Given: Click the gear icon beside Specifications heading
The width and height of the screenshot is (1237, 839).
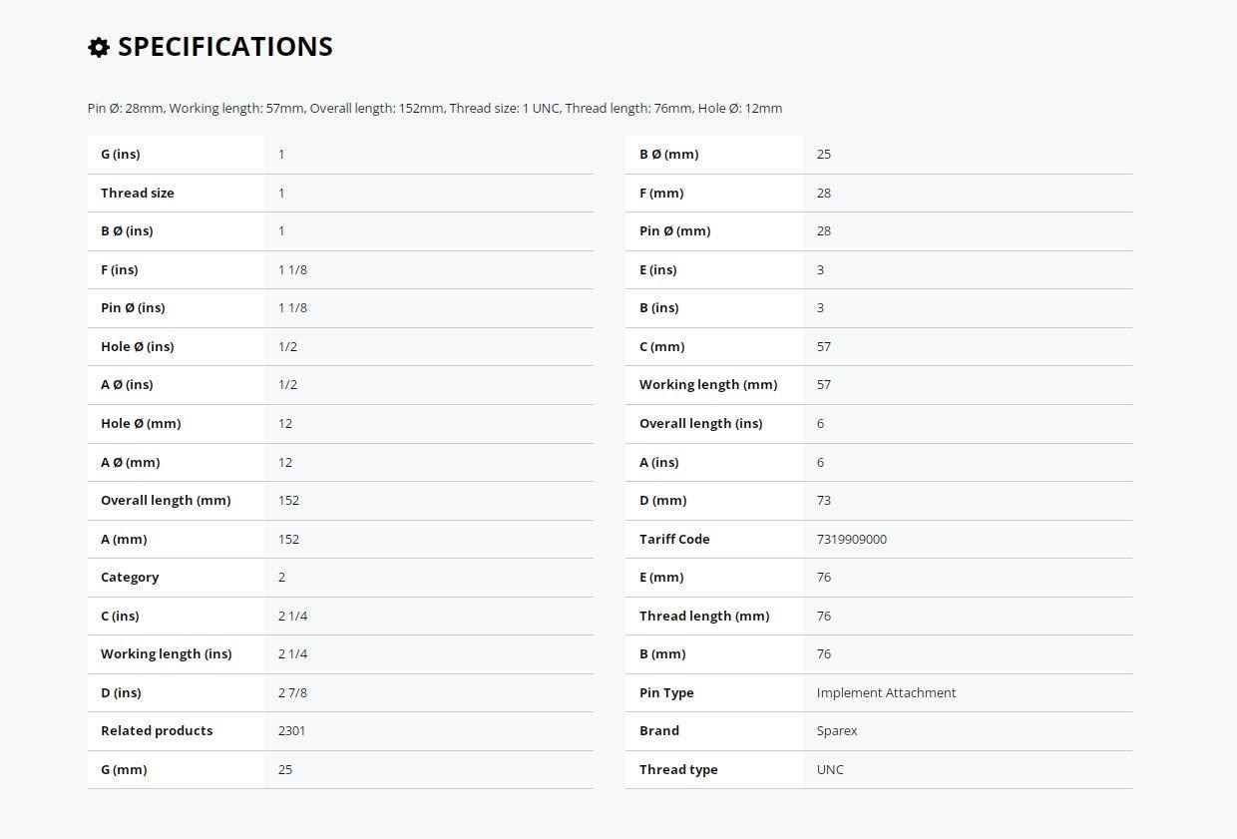Looking at the screenshot, I should point(98,47).
